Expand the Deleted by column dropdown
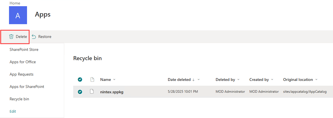Screen dimensions: 333x118 (239, 80)
